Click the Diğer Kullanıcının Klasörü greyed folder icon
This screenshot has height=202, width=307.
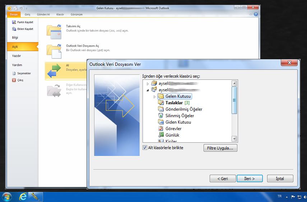coord(54,91)
